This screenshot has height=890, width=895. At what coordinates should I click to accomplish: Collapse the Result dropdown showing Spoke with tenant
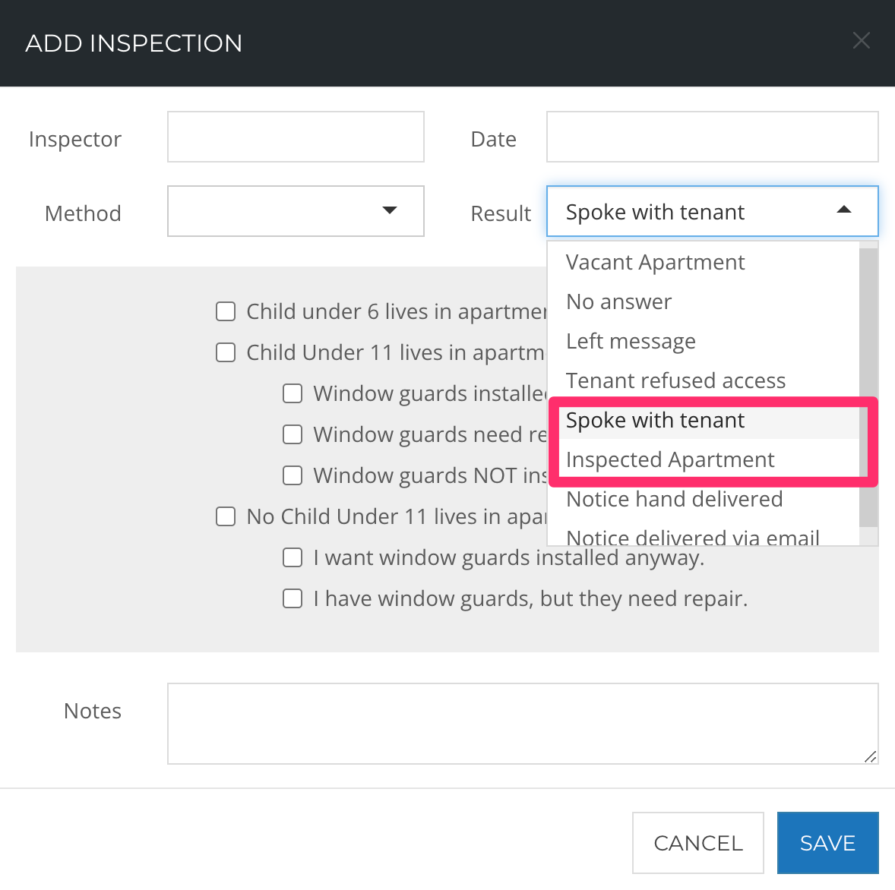tap(712, 211)
